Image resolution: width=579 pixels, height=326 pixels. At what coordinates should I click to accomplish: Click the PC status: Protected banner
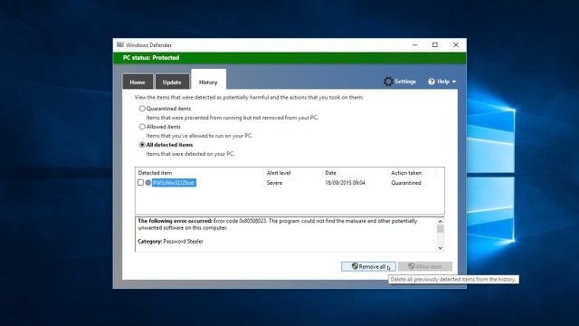[289, 58]
